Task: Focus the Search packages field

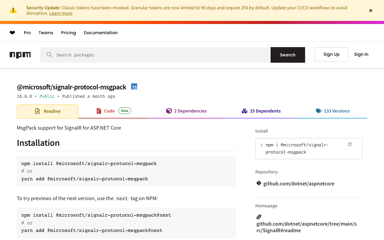Action: click(x=159, y=55)
